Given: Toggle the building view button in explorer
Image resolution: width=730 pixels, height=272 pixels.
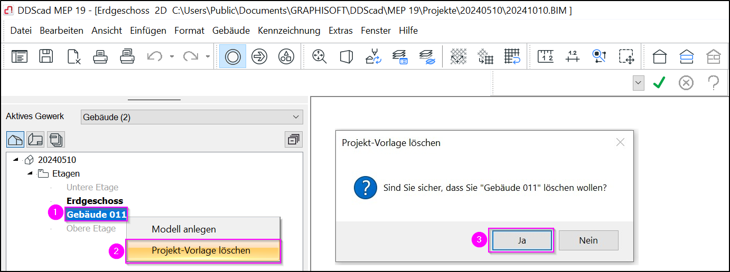Looking at the screenshot, I should [15, 140].
